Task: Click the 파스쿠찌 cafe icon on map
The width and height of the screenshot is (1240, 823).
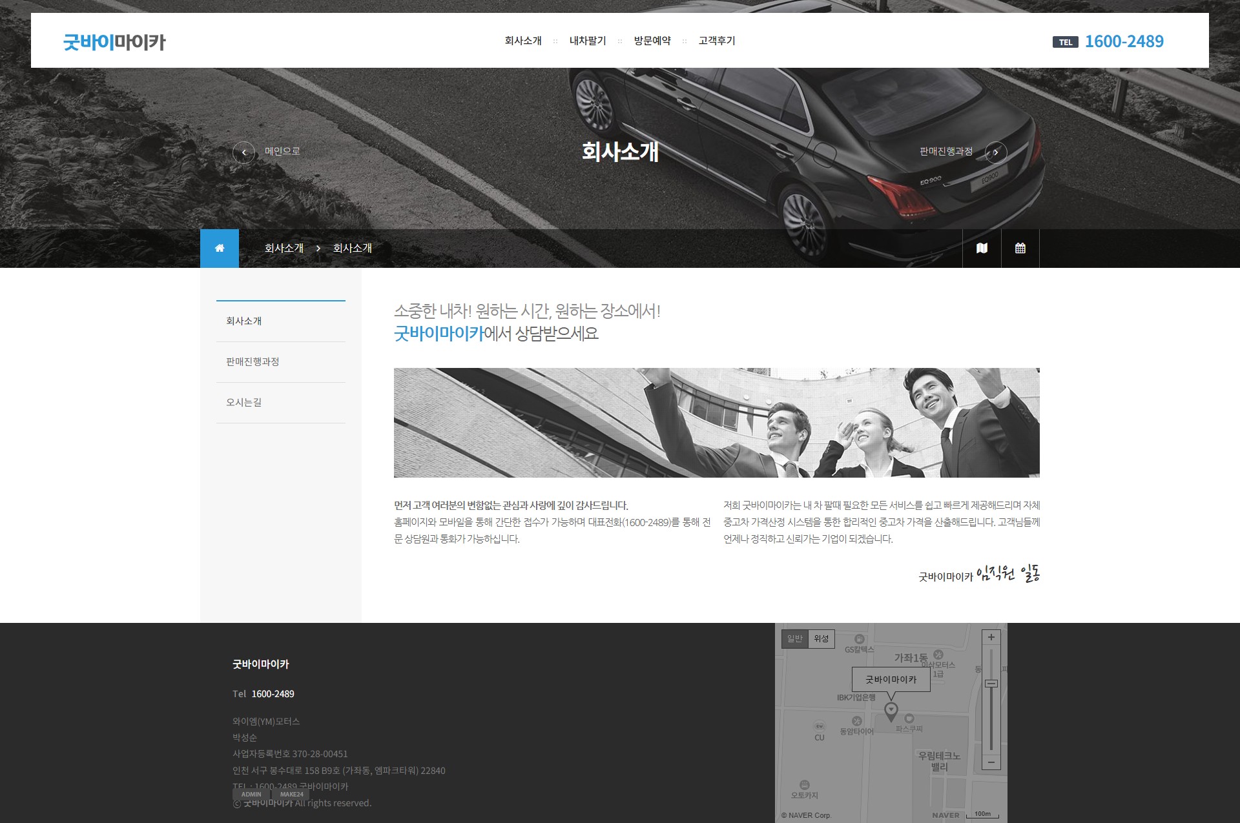Action: (909, 718)
